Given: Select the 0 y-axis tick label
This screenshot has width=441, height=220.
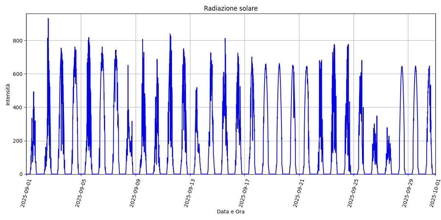Looking at the screenshot, I should 21,174.
